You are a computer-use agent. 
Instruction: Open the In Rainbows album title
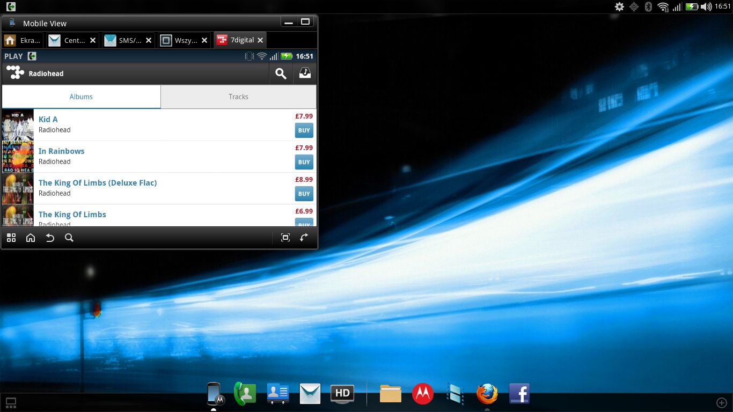pyautogui.click(x=61, y=151)
